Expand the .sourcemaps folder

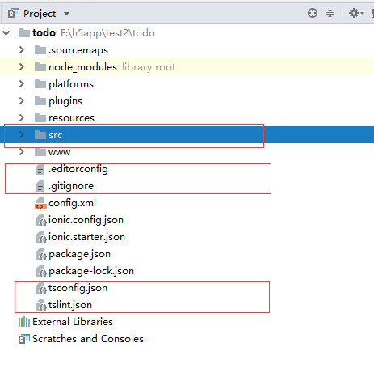22,50
